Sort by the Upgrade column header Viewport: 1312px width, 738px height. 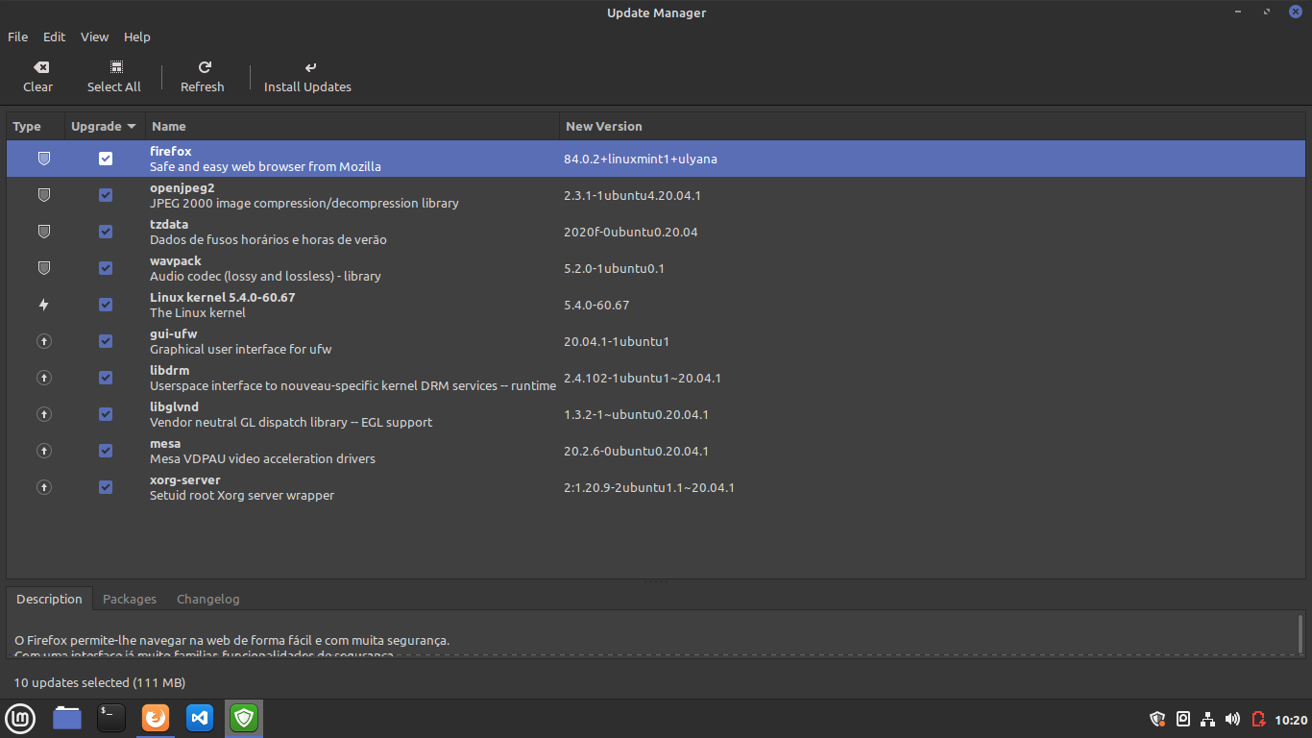click(x=104, y=126)
